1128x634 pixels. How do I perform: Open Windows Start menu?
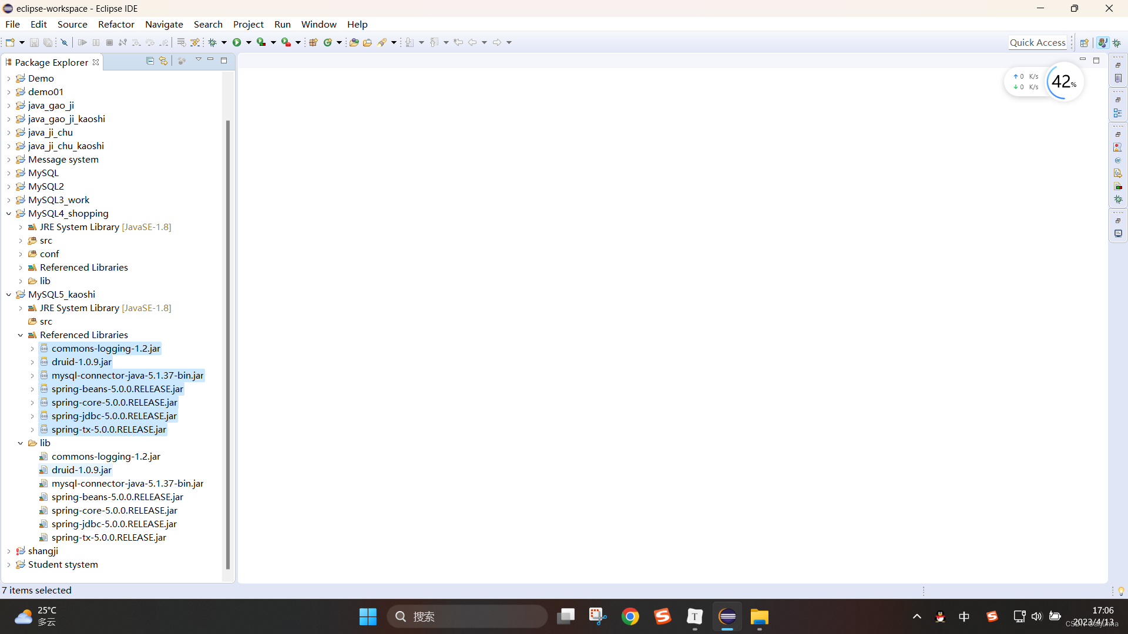[x=368, y=616]
